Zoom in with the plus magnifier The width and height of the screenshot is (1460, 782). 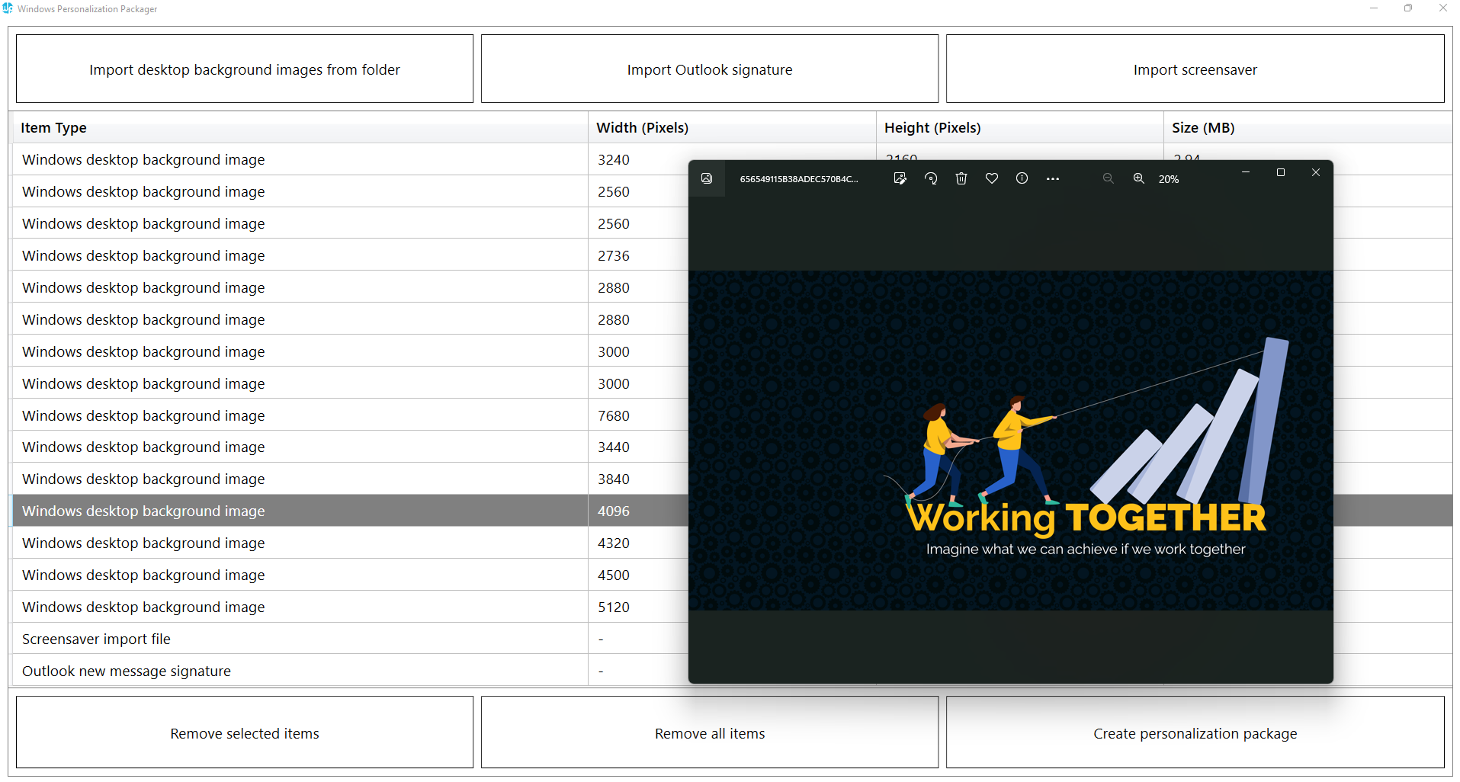click(1139, 178)
